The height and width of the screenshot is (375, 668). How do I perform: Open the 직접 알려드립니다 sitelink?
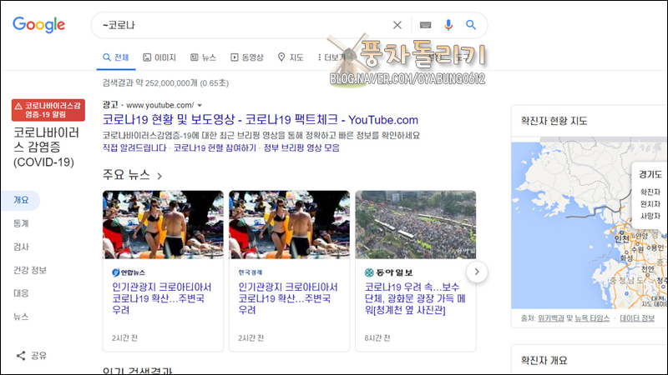pyautogui.click(x=134, y=148)
